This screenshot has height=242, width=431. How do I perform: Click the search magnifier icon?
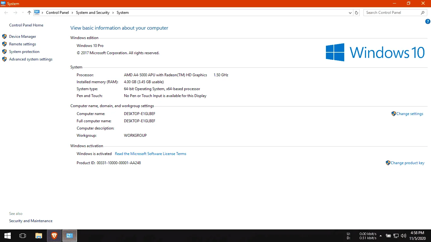[423, 13]
